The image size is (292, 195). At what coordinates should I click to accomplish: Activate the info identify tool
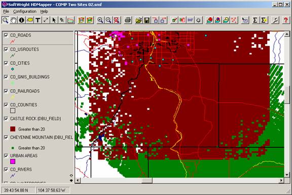pyautogui.click(x=22, y=20)
